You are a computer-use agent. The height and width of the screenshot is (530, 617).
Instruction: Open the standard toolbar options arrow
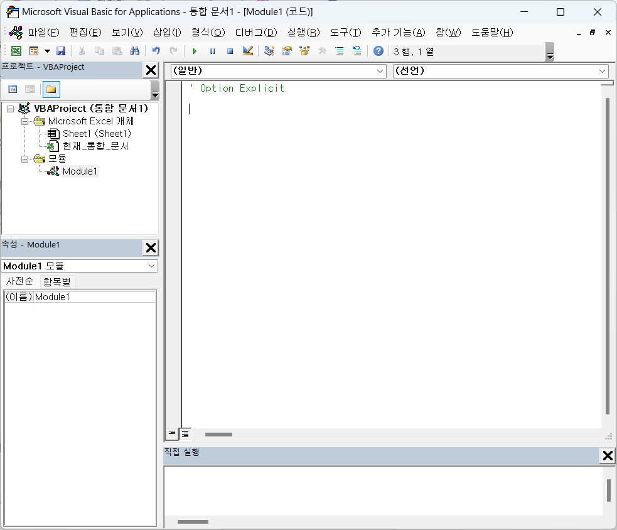[x=550, y=52]
